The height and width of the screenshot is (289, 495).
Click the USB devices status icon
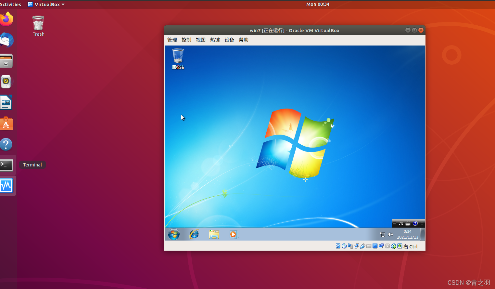[363, 246]
